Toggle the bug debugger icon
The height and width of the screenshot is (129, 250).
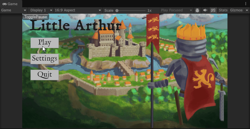pyautogui.click(x=197, y=10)
